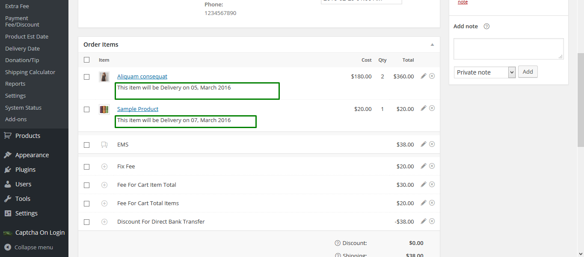Tick the checkbox for the EMS shipping row
Screen dimensions: 584x257
pos(87,145)
